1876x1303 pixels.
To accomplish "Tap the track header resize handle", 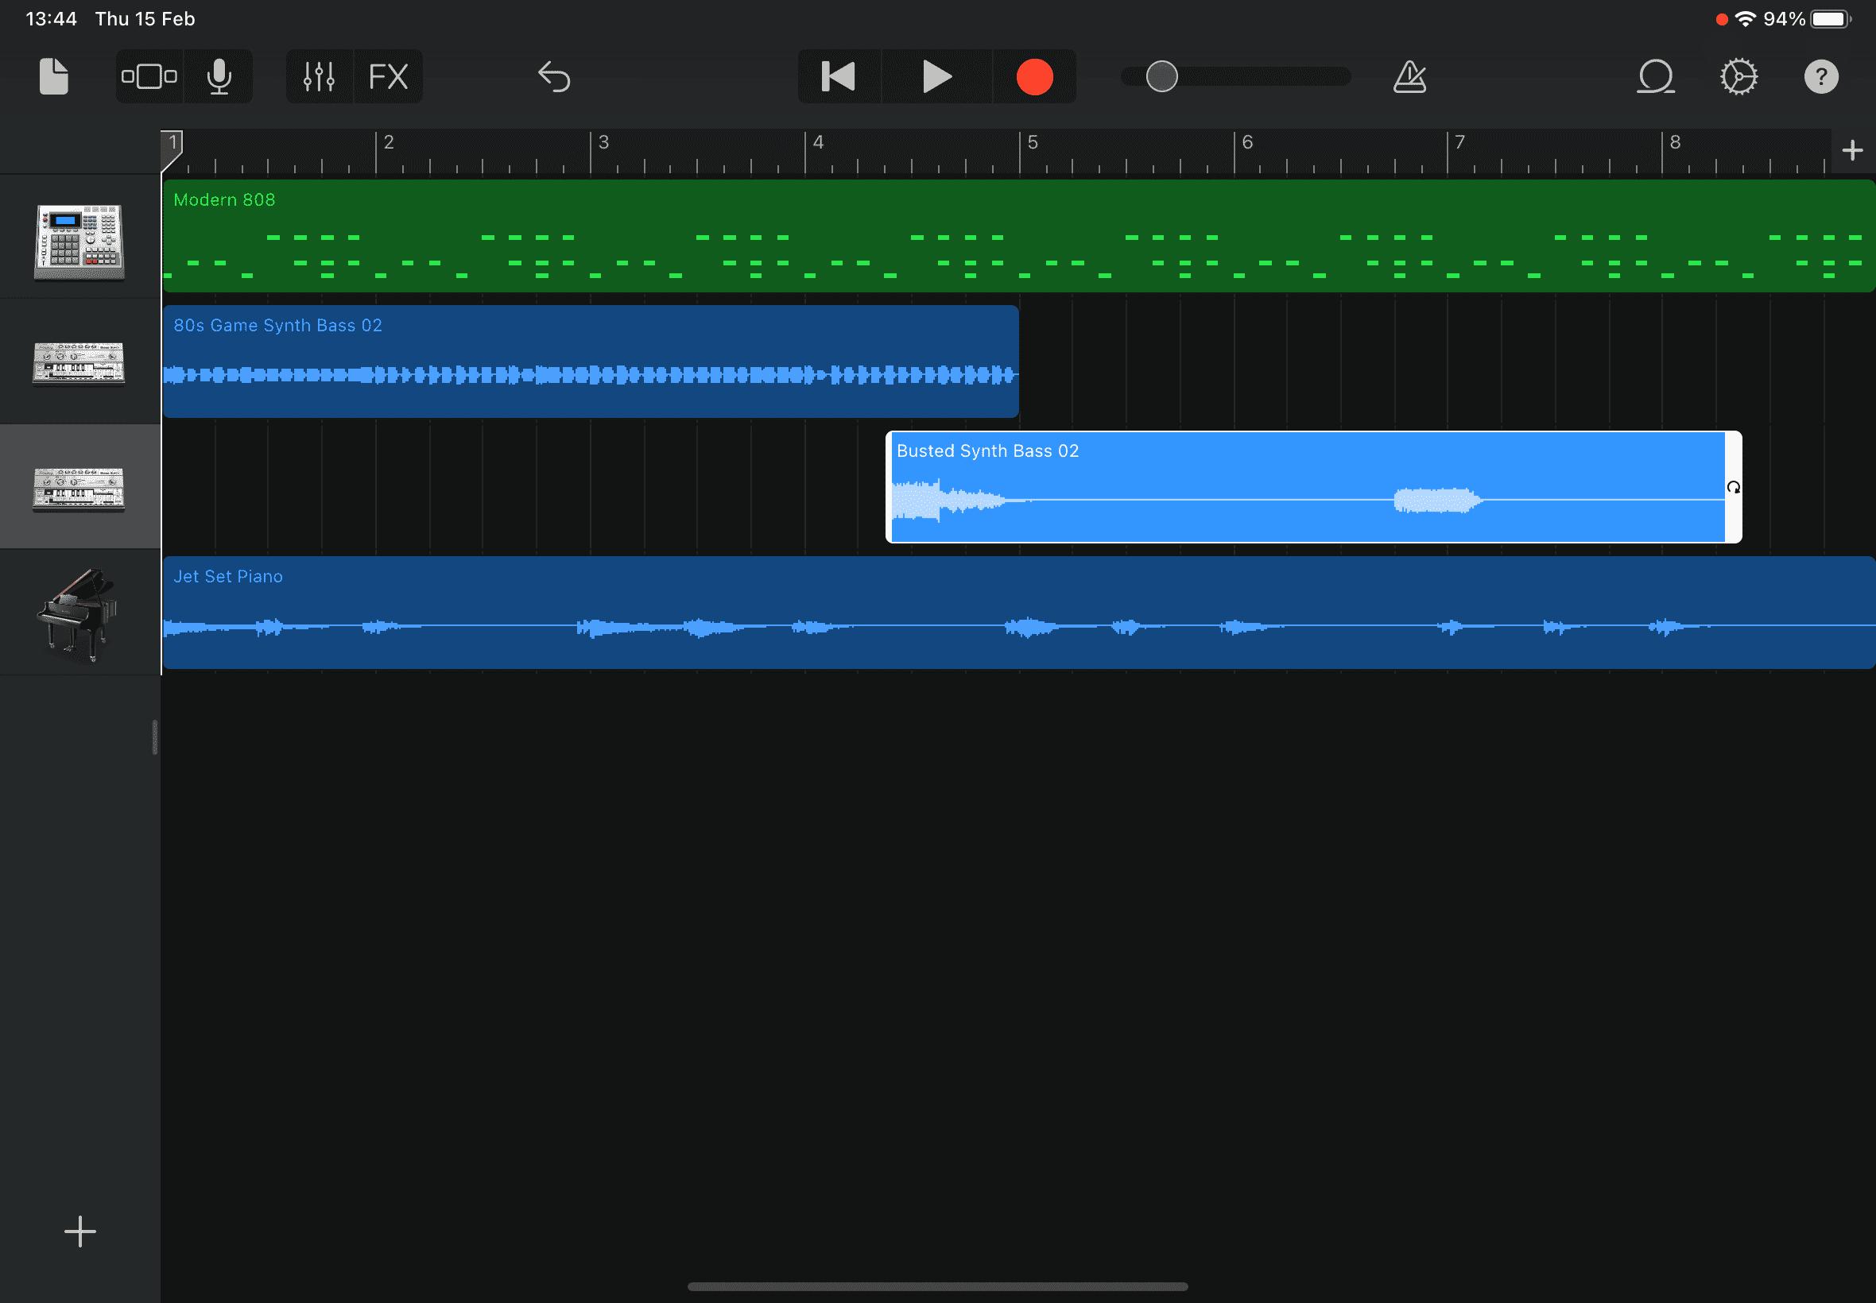I will click(x=154, y=737).
